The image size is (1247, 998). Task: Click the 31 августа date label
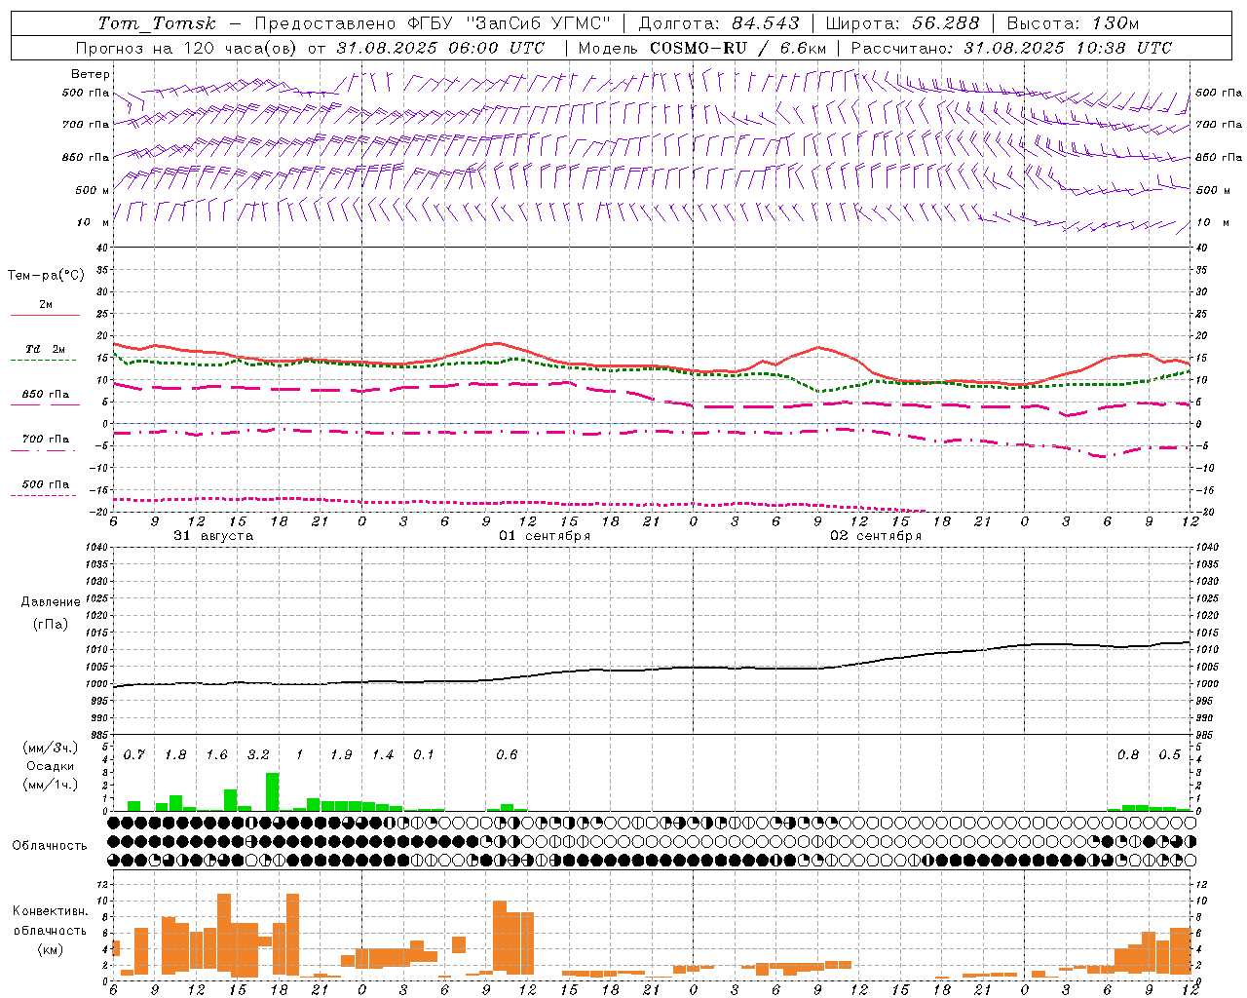click(x=213, y=535)
